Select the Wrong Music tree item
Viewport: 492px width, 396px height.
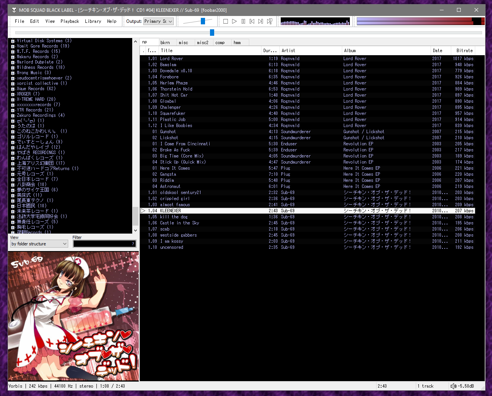tap(34, 73)
